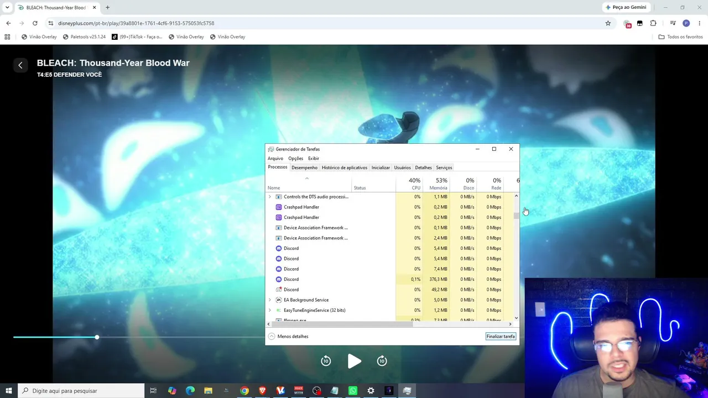Open the Todos os favoritos folder
This screenshot has width=708, height=398.
point(680,37)
